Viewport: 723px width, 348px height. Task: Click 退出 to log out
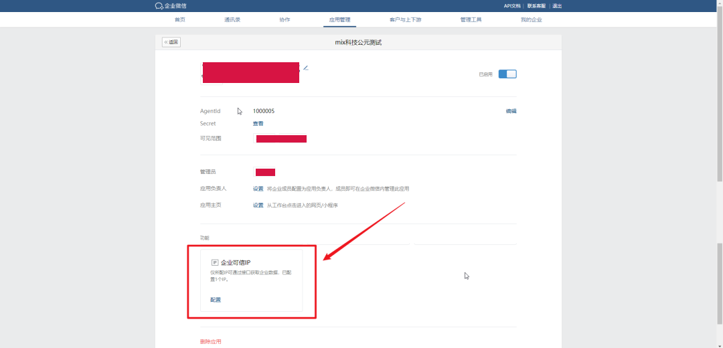(x=557, y=6)
